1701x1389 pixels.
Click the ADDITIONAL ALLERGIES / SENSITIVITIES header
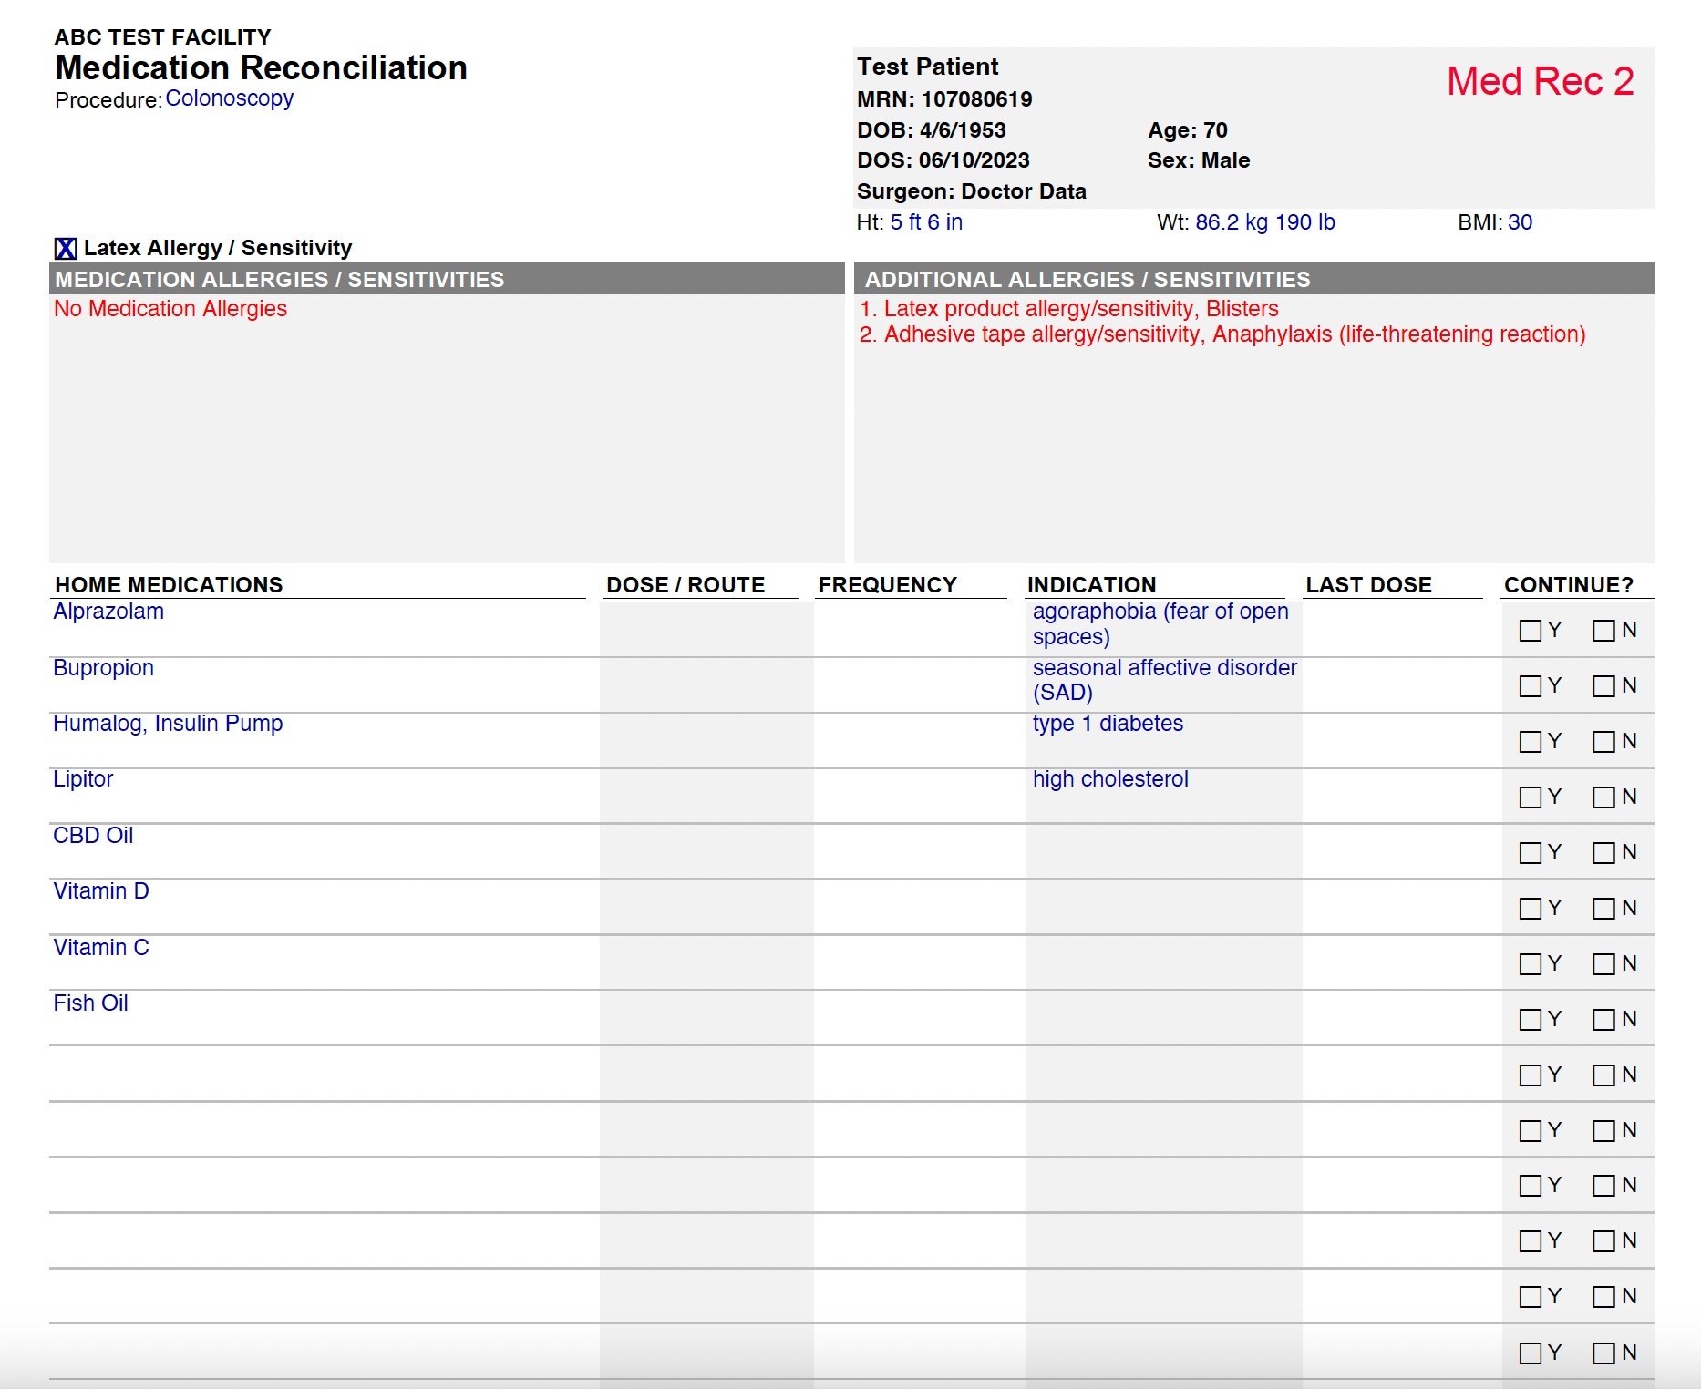1253,279
